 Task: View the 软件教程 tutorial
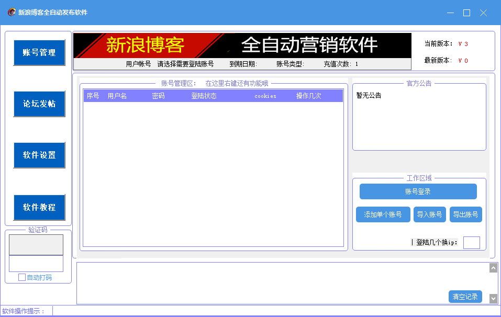click(x=39, y=208)
